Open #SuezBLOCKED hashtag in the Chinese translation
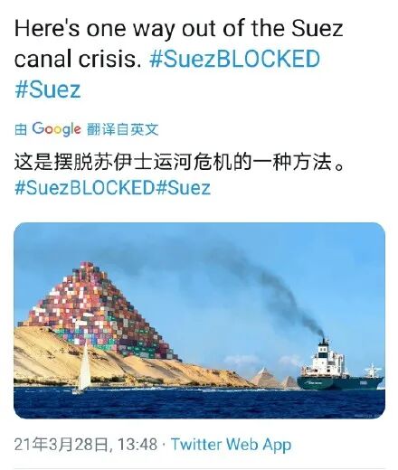 [84, 187]
